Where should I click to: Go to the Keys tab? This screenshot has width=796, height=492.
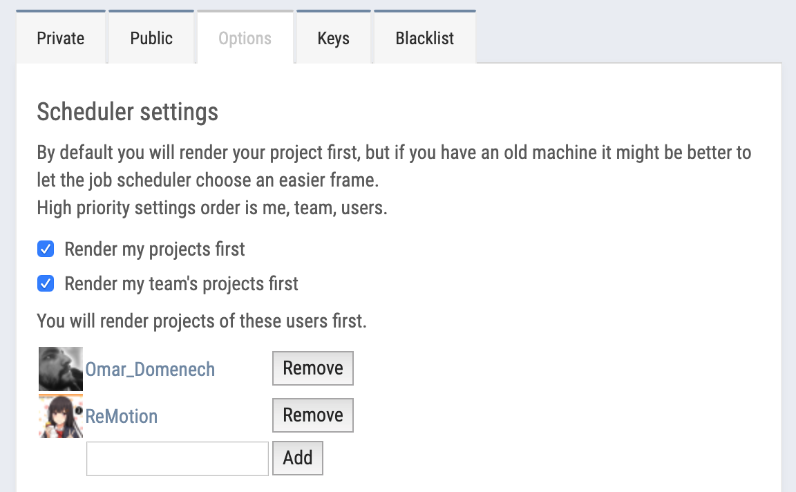pyautogui.click(x=333, y=38)
